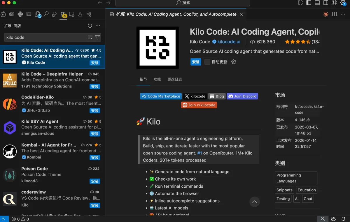Screen dimensions: 350x222
Task: Open the Run and Debug view
Action: pos(55,14)
